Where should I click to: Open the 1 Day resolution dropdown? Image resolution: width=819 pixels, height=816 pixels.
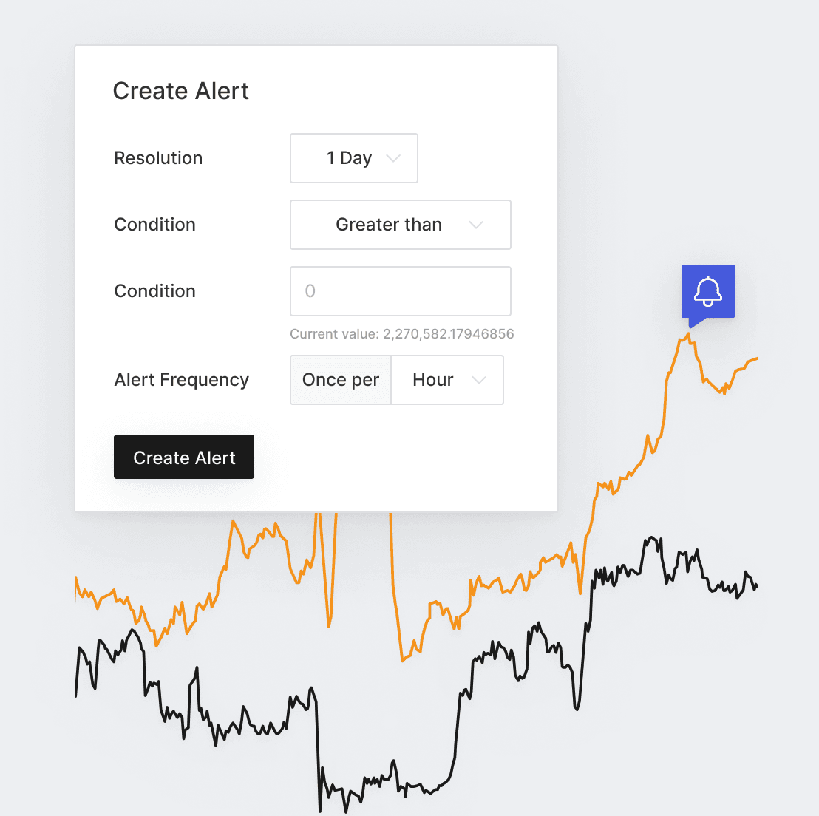click(x=353, y=158)
